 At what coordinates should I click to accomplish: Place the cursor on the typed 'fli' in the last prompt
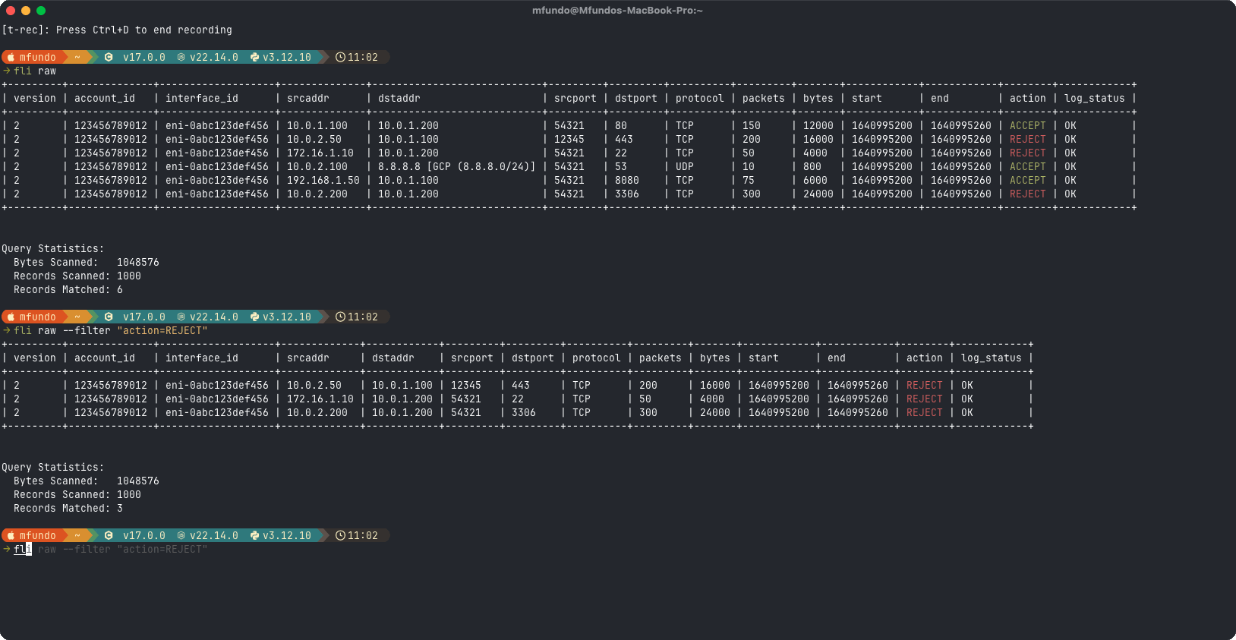[x=23, y=549]
